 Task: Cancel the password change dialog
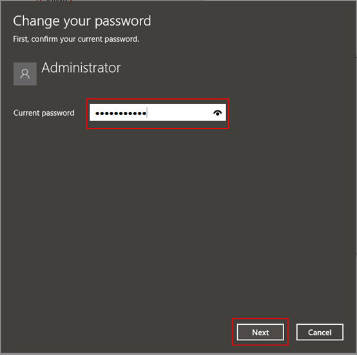pos(320,332)
